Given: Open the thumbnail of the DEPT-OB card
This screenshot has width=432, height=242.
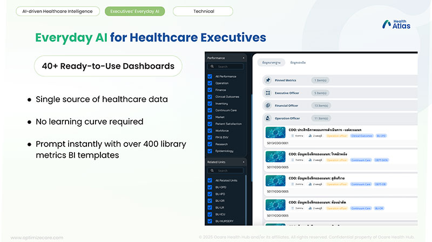Looking at the screenshot, I should 275,181.
